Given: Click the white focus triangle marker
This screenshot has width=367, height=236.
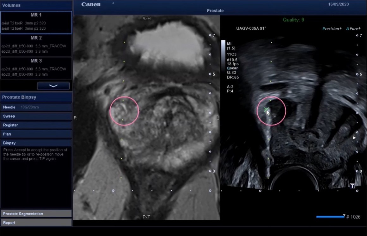Looking at the screenshot, I should pyautogui.click(x=354, y=138).
